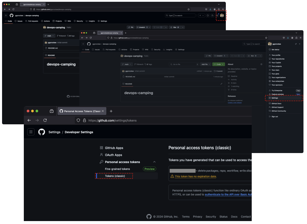Click Try Enterprise in the user menu
307x224 pixels.
[x=277, y=91]
